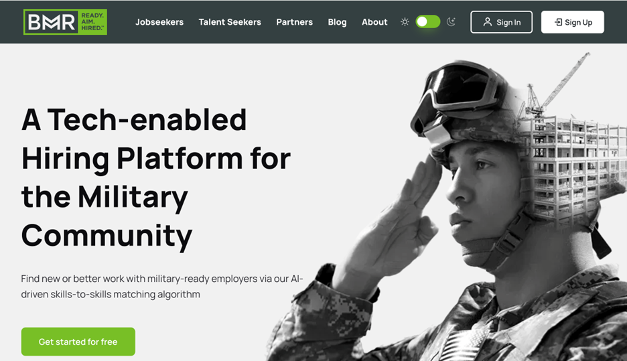Select About in the top navigation
The image size is (627, 361).
pyautogui.click(x=374, y=22)
